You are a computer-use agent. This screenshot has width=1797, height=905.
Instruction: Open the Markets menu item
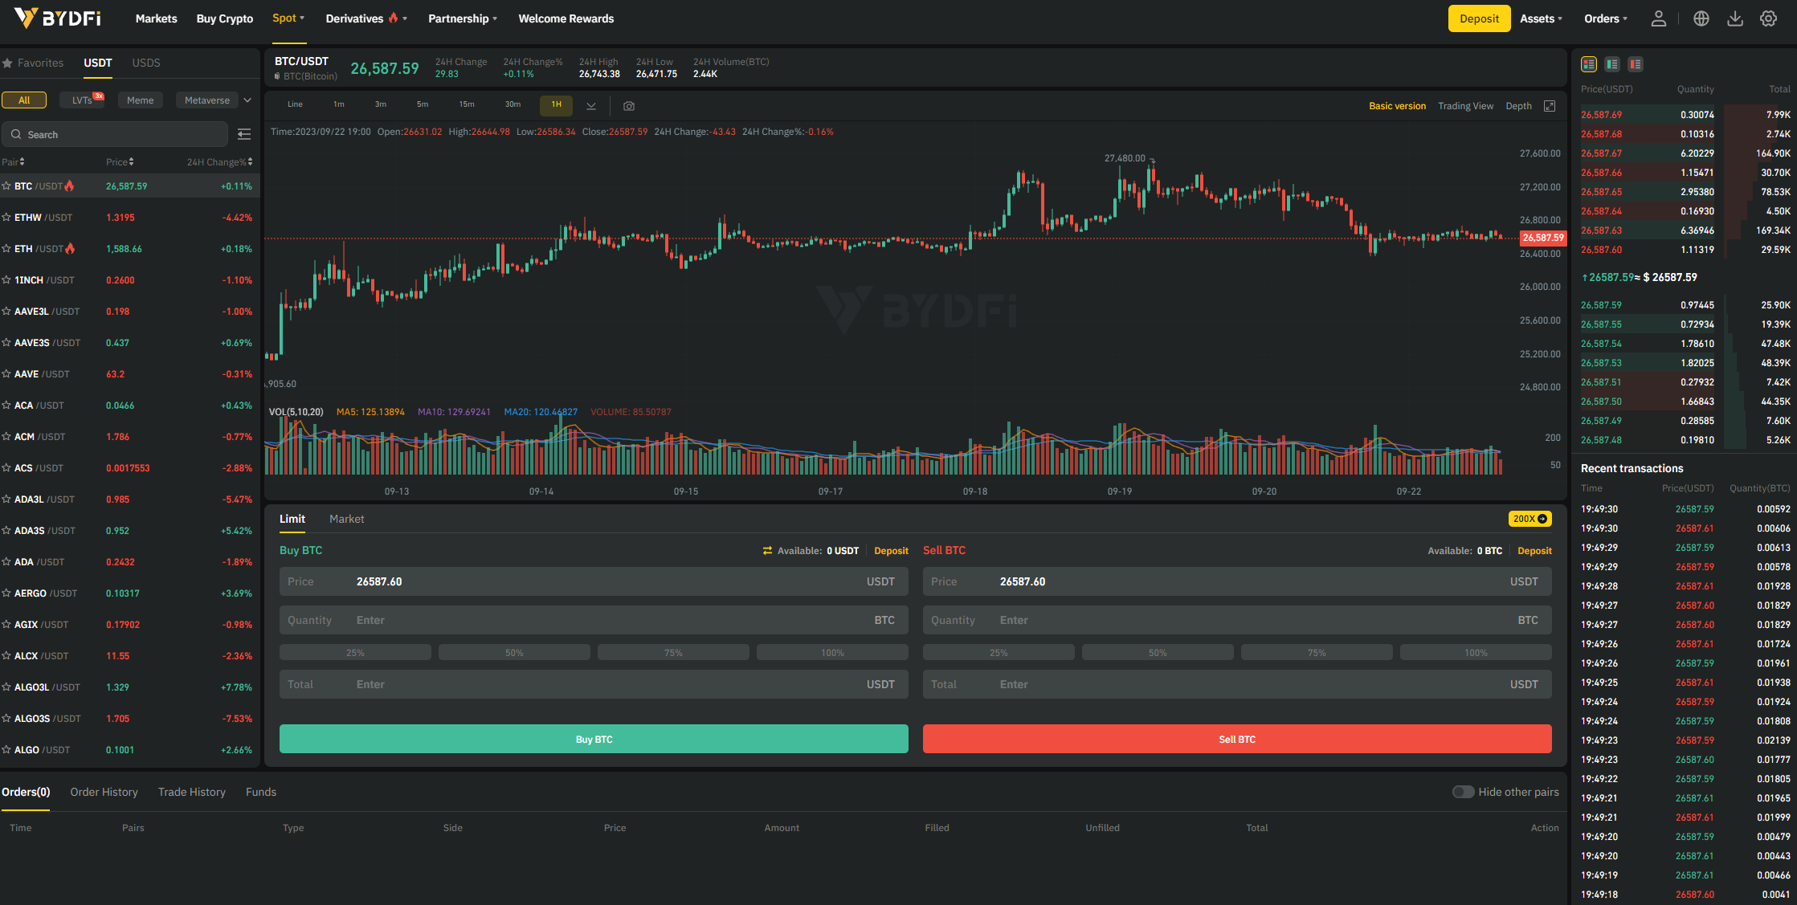pos(156,18)
